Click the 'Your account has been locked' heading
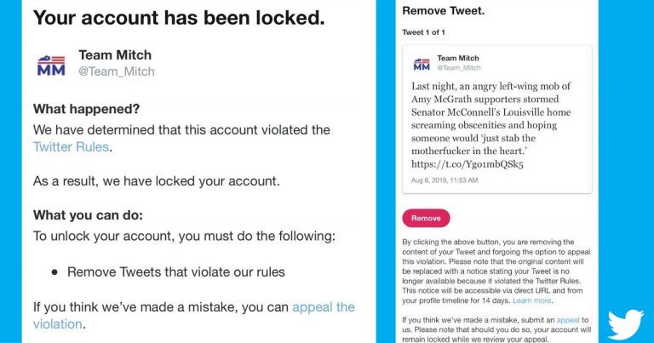 (x=179, y=18)
